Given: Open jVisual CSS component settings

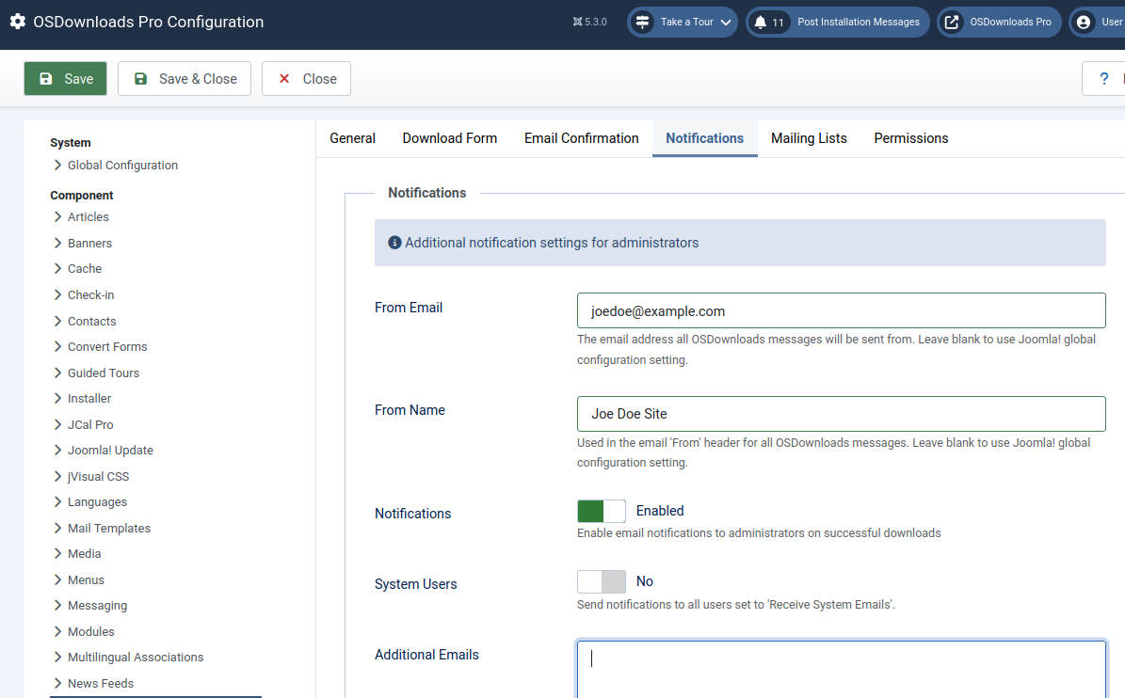Looking at the screenshot, I should 98,477.
